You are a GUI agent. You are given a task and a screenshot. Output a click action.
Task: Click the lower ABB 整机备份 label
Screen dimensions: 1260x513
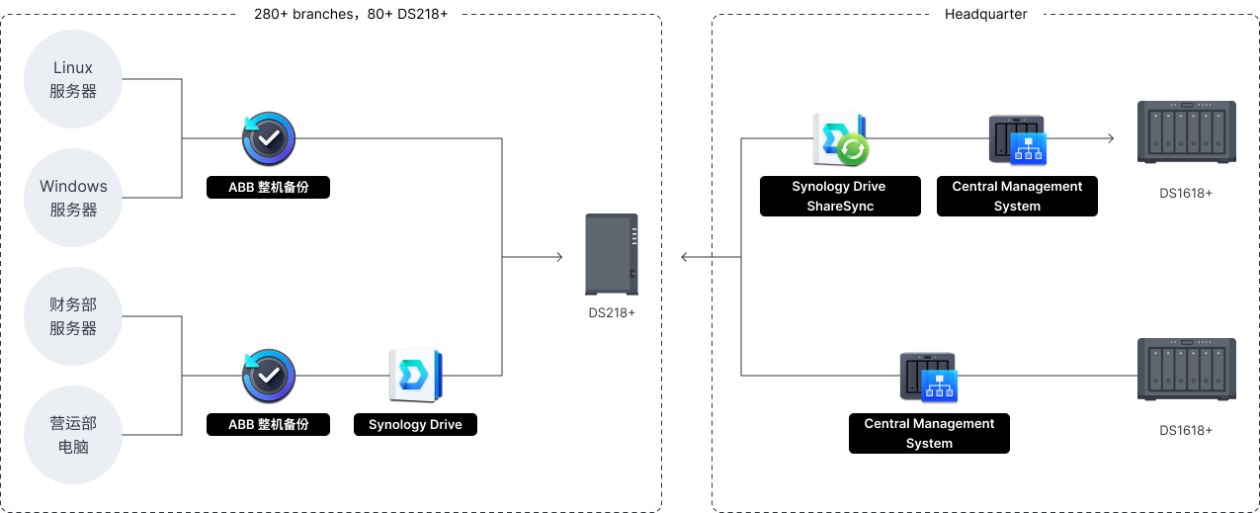point(268,424)
